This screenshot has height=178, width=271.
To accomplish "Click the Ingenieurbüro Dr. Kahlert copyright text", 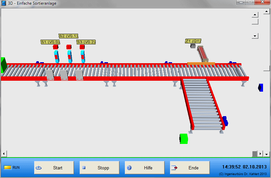I will (x=243, y=174).
